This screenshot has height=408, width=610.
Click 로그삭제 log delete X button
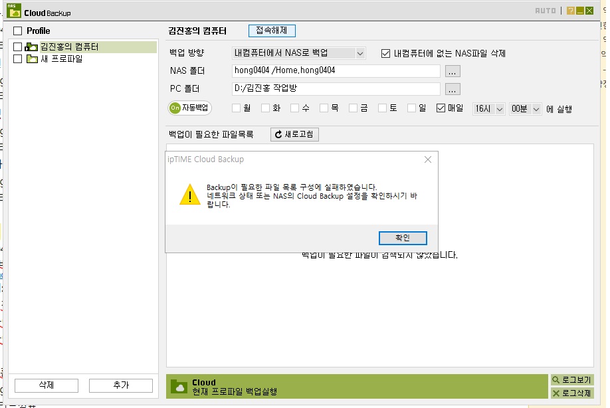click(572, 393)
